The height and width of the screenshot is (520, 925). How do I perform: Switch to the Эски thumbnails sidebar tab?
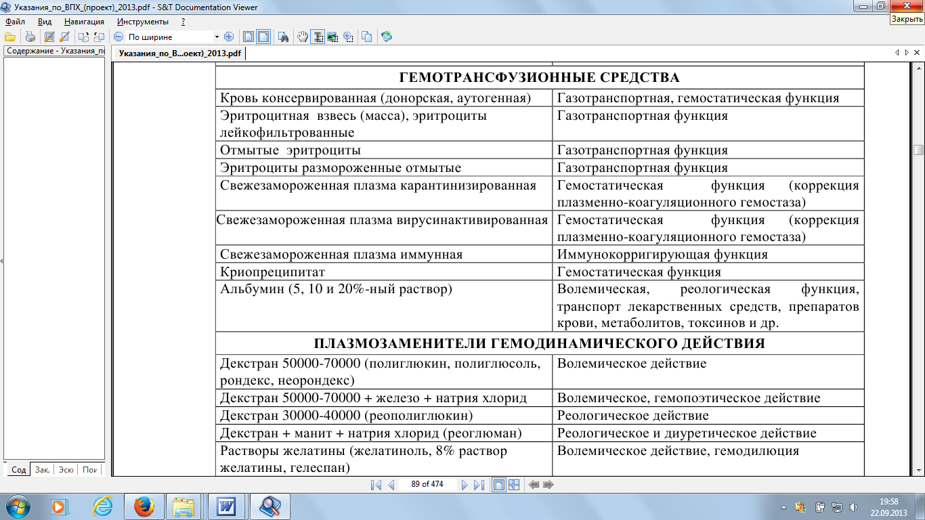pos(66,470)
